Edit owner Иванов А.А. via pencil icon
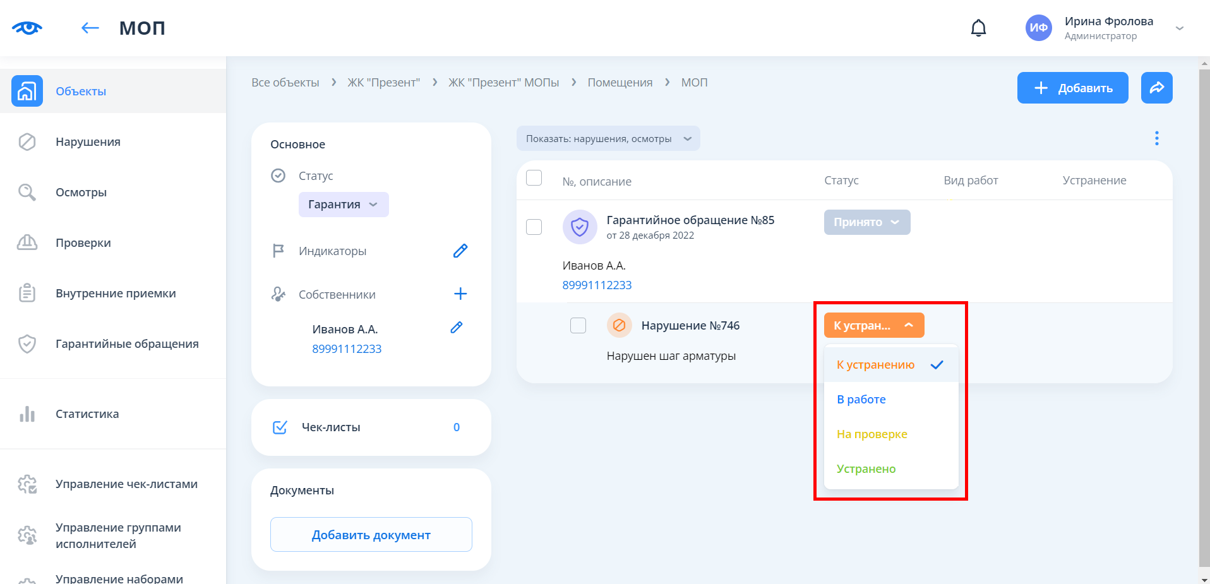The height and width of the screenshot is (584, 1210). (x=457, y=328)
